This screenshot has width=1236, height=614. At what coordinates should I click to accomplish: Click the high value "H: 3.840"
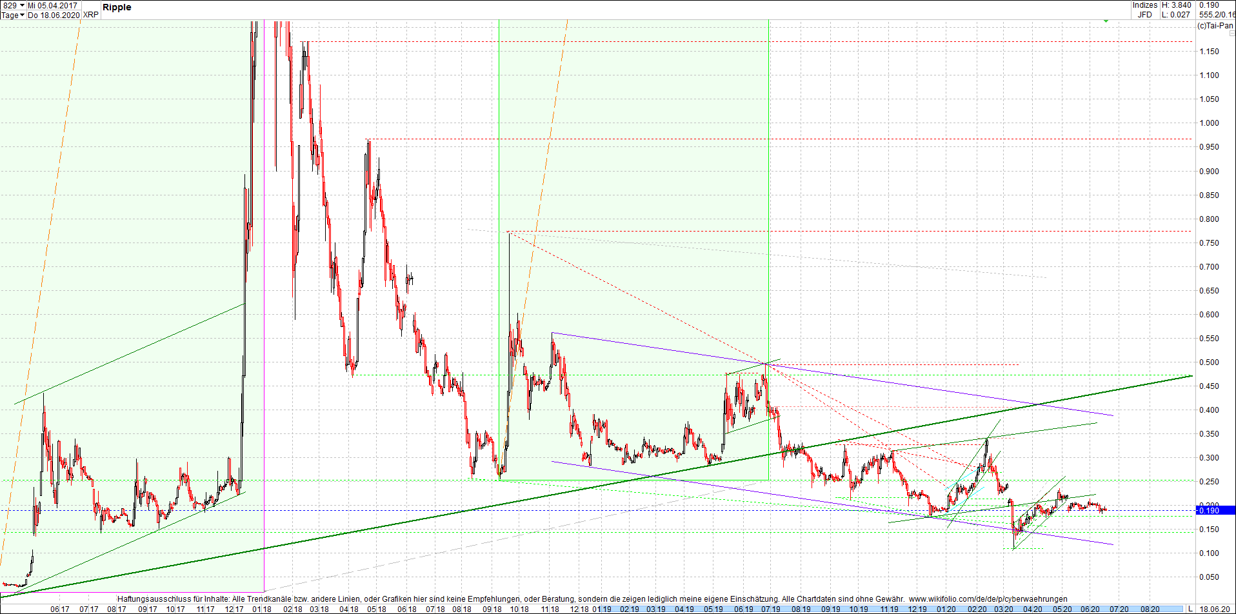click(1177, 5)
